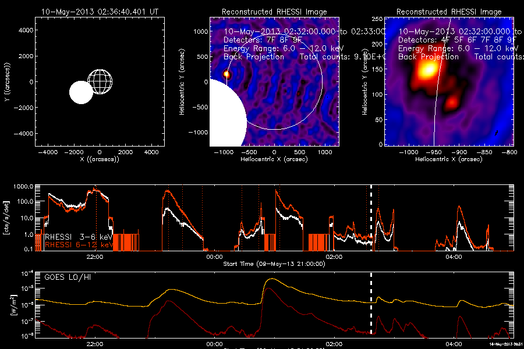
Task: Click 'X ((arcsecs))' axis label on left plot
Action: pos(100,159)
